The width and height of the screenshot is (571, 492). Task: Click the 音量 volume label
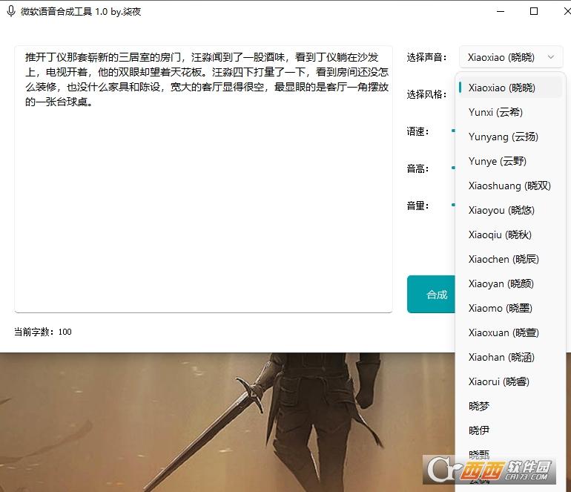tap(417, 206)
